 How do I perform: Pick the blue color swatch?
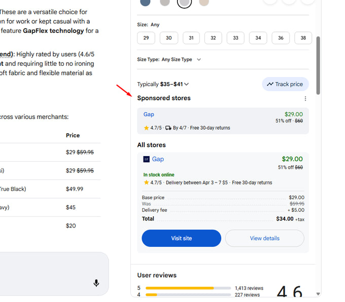click(x=145, y=2)
